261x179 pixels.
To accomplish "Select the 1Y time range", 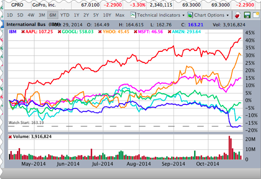I will [x=77, y=15].
